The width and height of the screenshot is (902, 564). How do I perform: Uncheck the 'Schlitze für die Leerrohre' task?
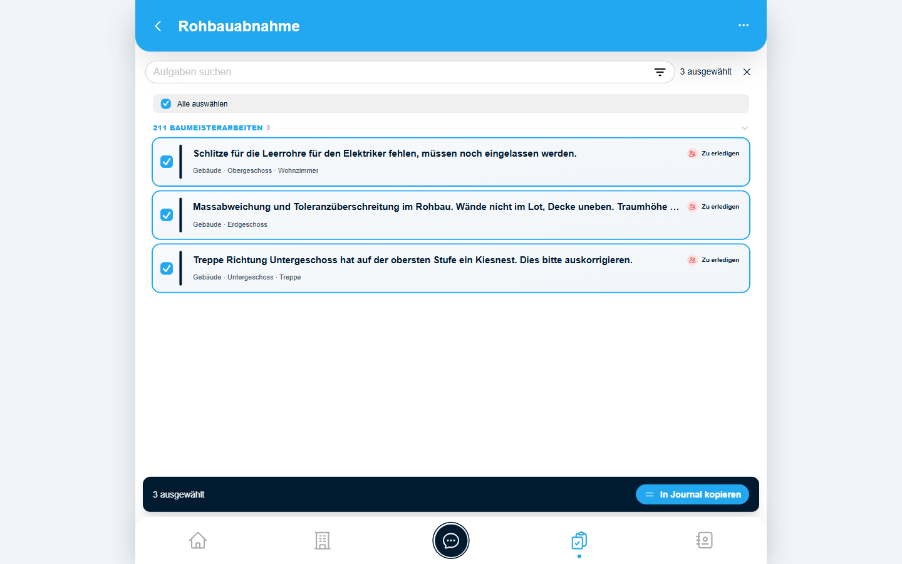coord(167,162)
